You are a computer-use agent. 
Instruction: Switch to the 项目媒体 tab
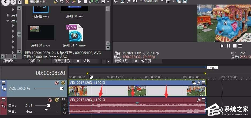pyautogui.click(x=9, y=61)
